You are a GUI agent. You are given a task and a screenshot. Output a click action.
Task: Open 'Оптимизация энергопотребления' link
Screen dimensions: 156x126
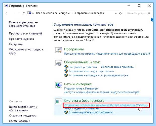[90, 112]
